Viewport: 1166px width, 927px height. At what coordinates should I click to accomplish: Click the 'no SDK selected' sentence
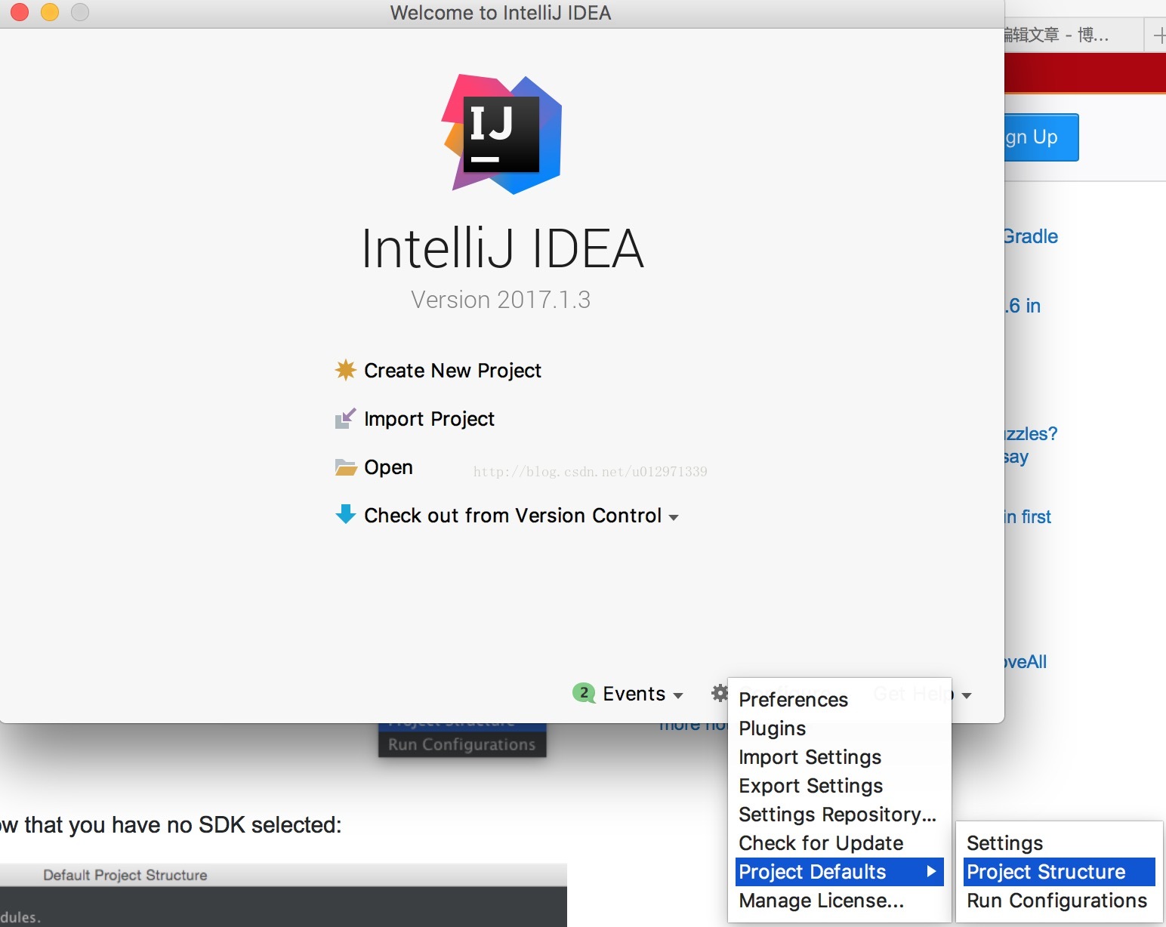click(x=171, y=825)
